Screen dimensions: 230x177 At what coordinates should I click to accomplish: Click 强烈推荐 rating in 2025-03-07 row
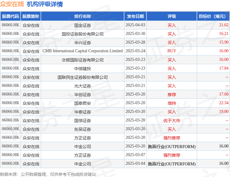coord(172,155)
